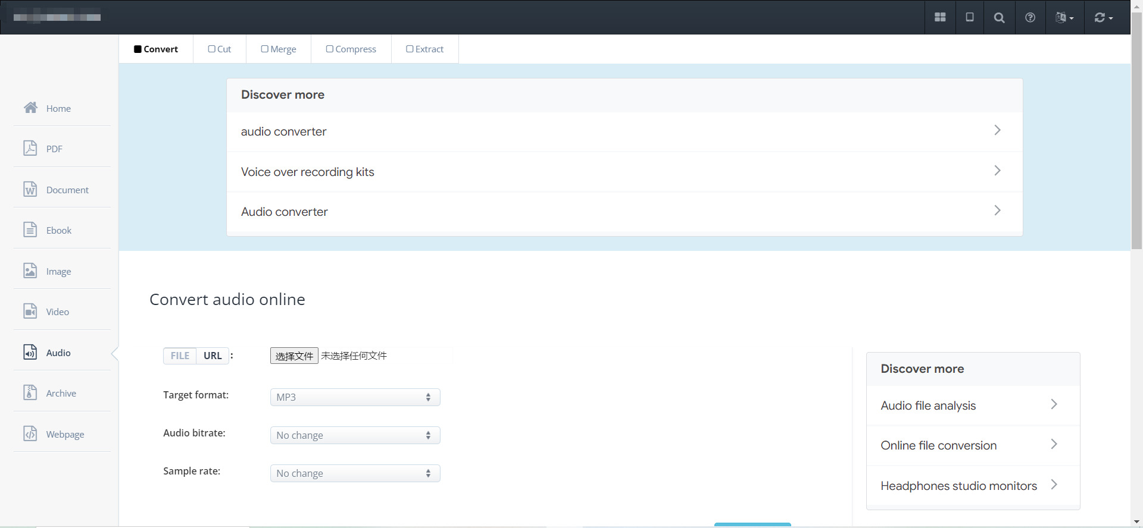Click the PDF file icon
Viewport: 1143px width, 528px height.
pyautogui.click(x=30, y=148)
